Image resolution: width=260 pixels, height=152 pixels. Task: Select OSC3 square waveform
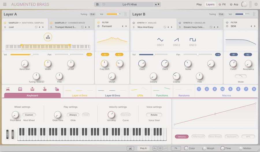tap(193, 40)
